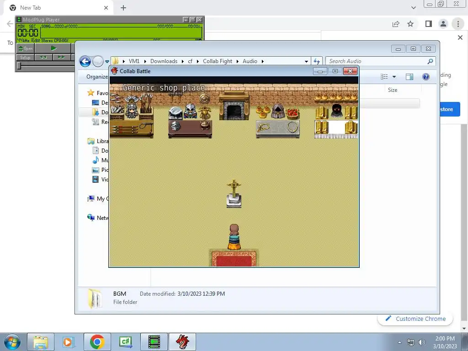Select Network in navigation pane
The height and width of the screenshot is (351, 468).
(98, 218)
